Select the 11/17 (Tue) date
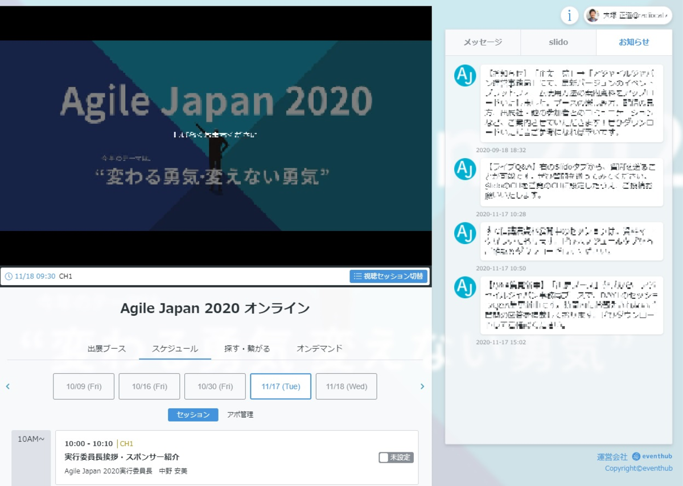The image size is (683, 486). 281,386
